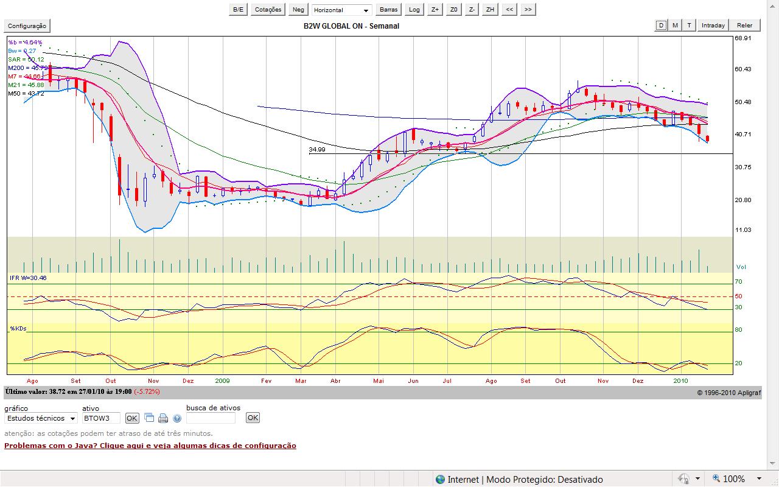This screenshot has height=487, width=779.
Task: Click the Vol volume label
Action: tap(741, 267)
